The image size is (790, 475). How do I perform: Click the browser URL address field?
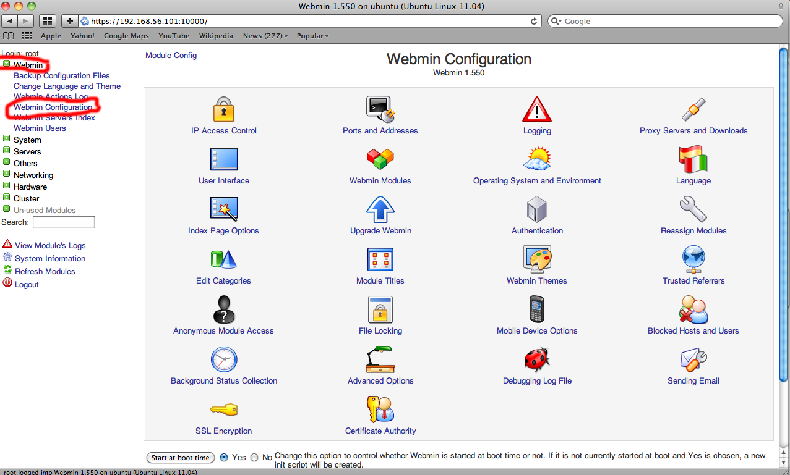click(x=310, y=21)
